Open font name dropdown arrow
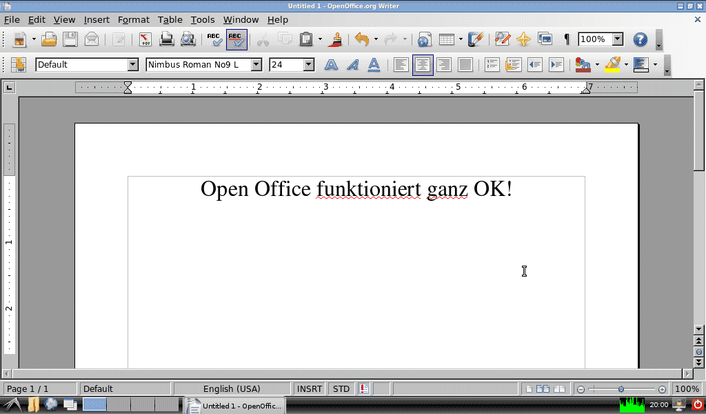706x414 pixels. click(x=256, y=64)
